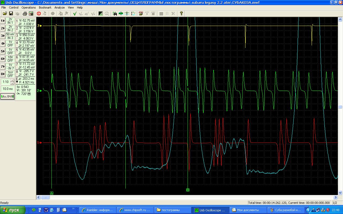The image size is (343, 214).
Task: Click the vertical cursor markers toolbar icon
Action: [x=127, y=13]
